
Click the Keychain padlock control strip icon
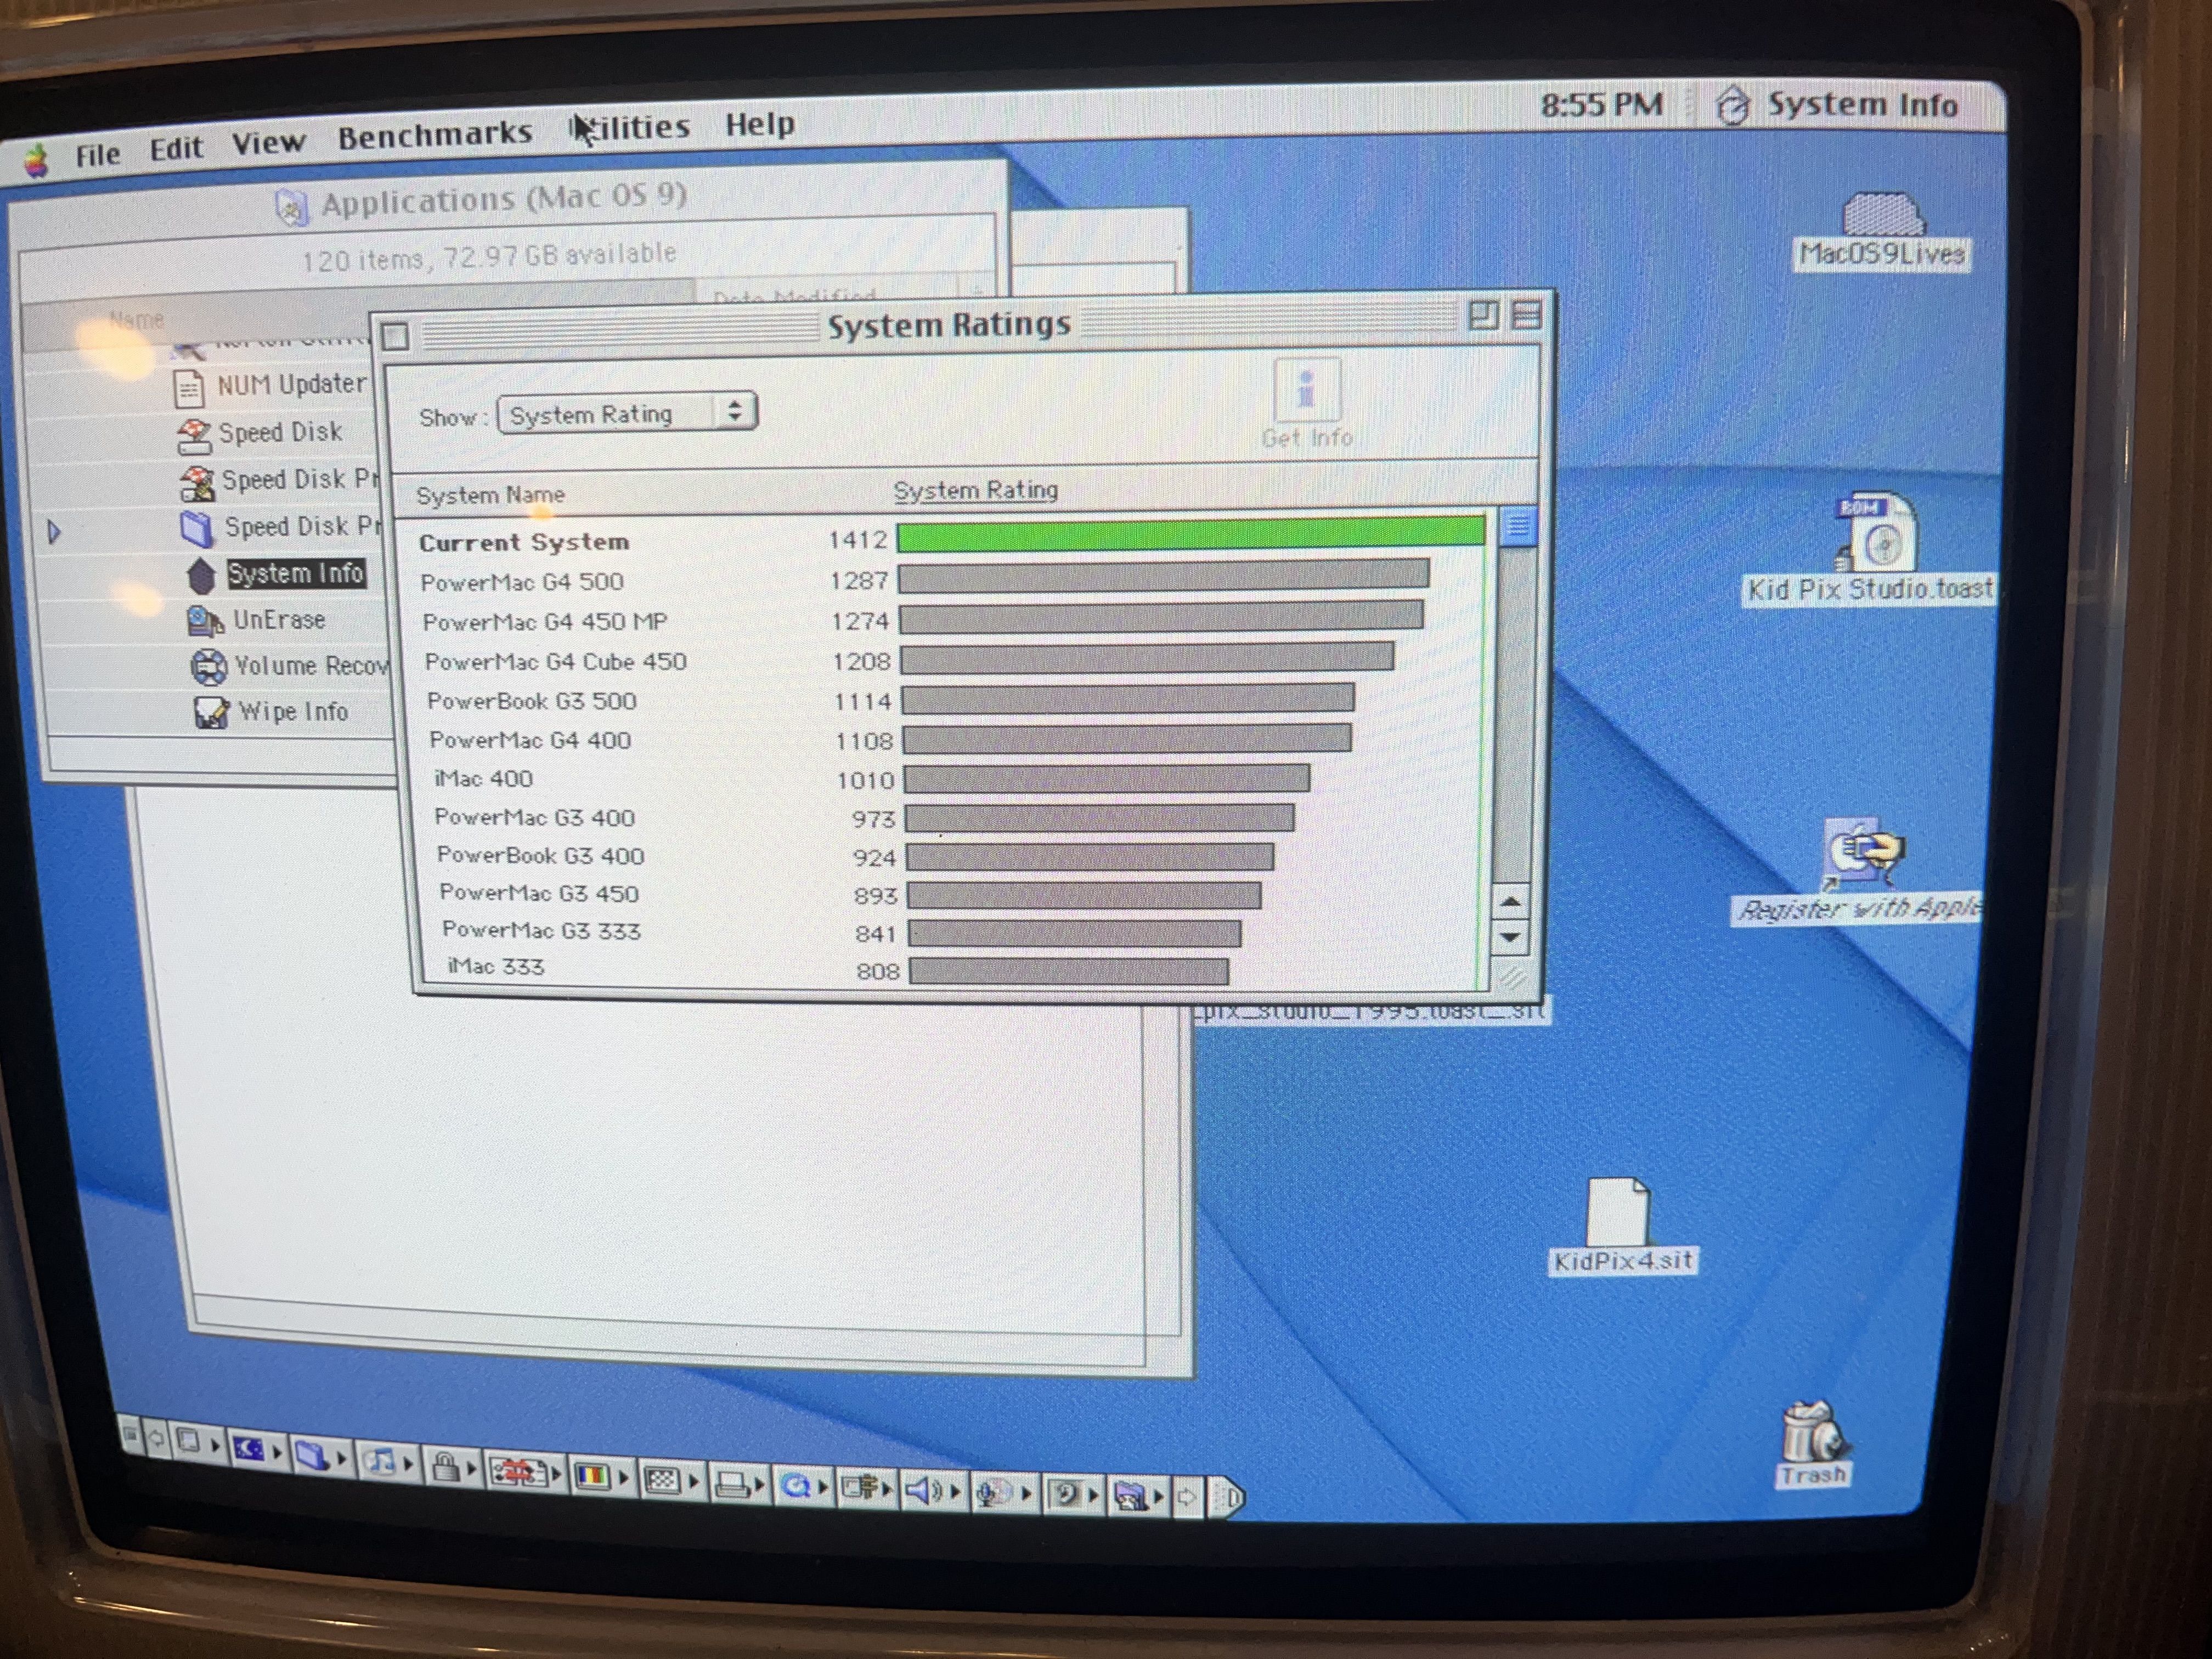coord(446,1467)
